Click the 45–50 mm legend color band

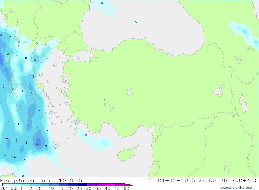(120, 185)
